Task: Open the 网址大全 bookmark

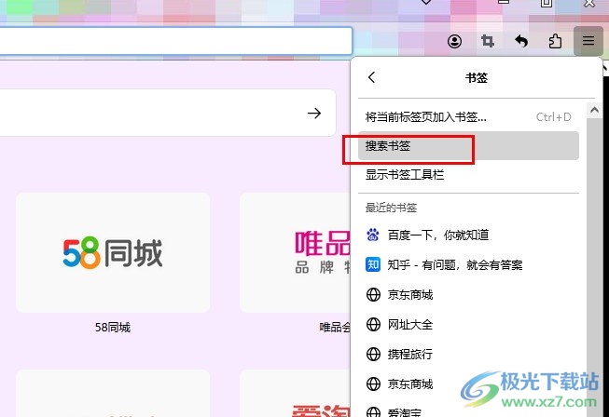Action: (x=468, y=324)
